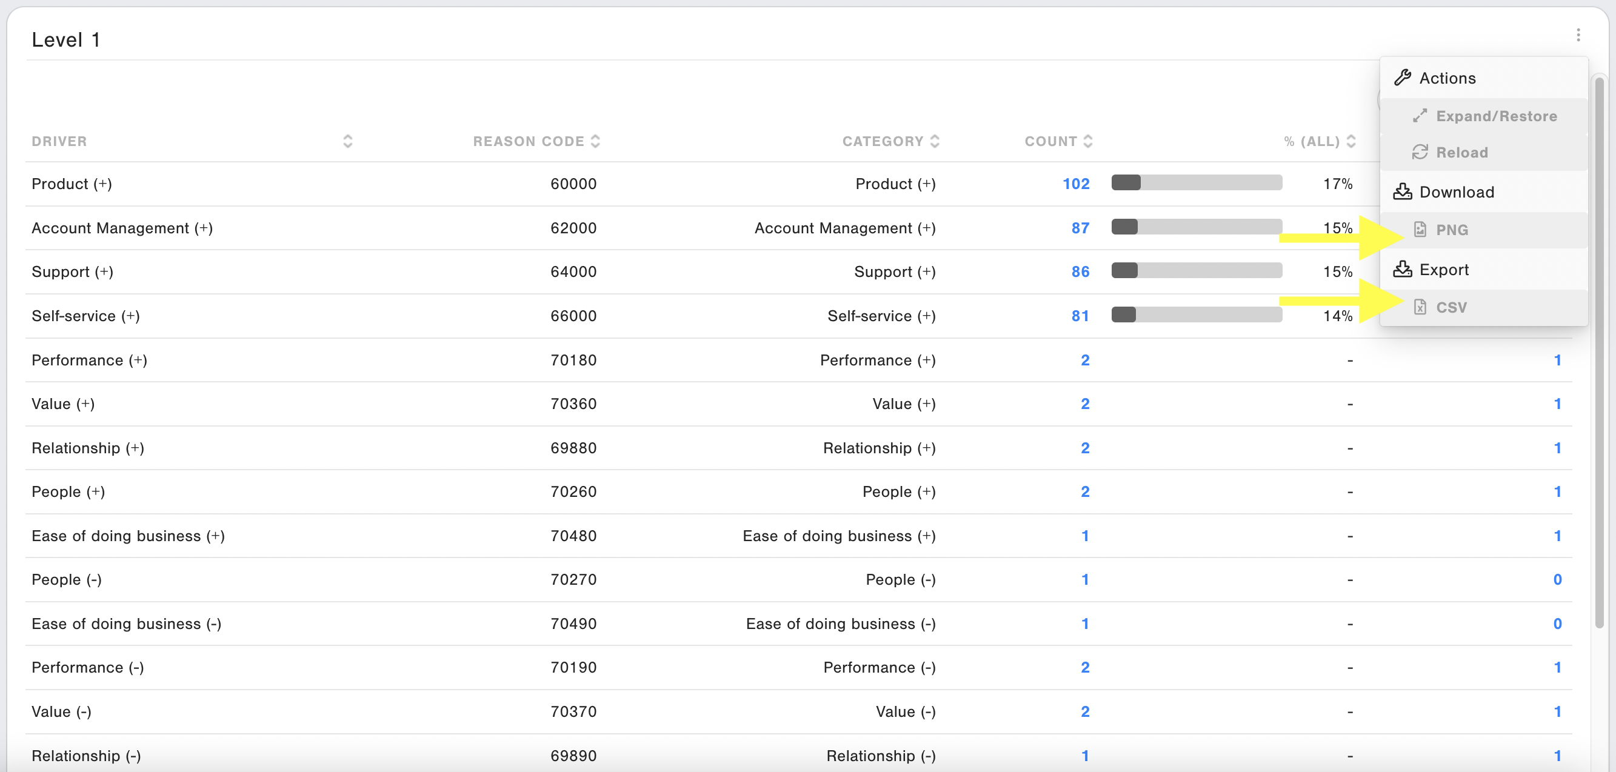
Task: Click the PNG file icon
Action: (1420, 230)
